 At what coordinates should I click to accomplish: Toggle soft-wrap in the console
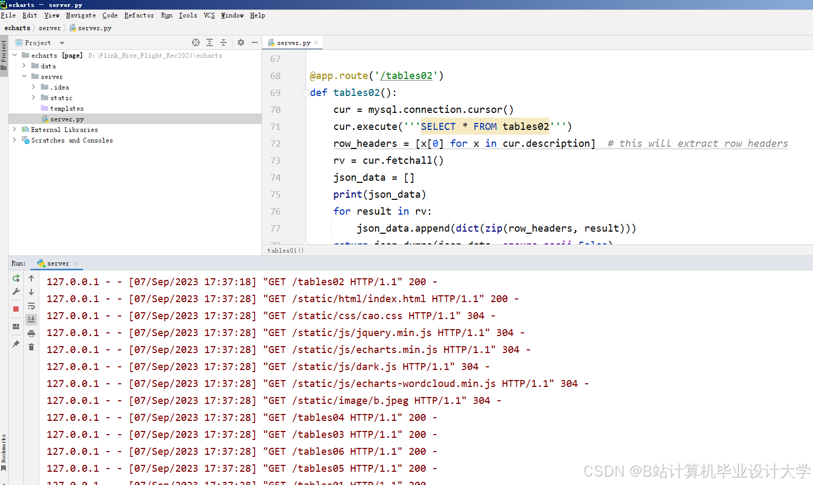31,306
